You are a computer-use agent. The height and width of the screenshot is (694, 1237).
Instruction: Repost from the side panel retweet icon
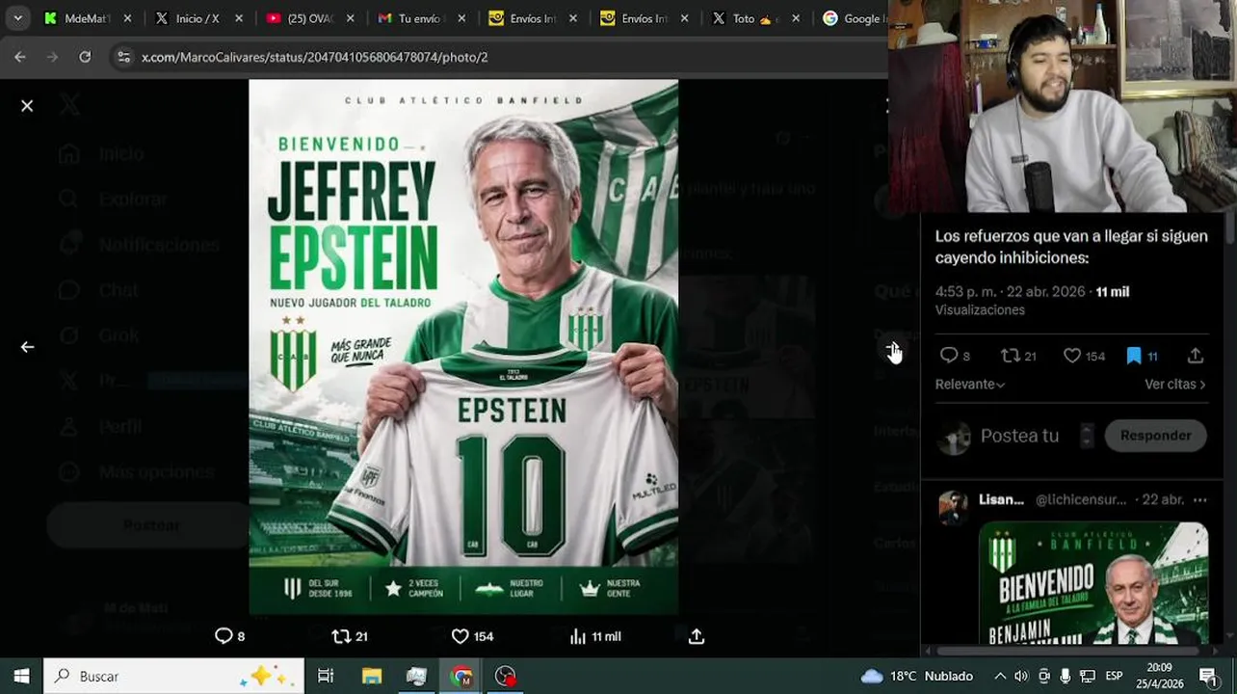point(1011,356)
